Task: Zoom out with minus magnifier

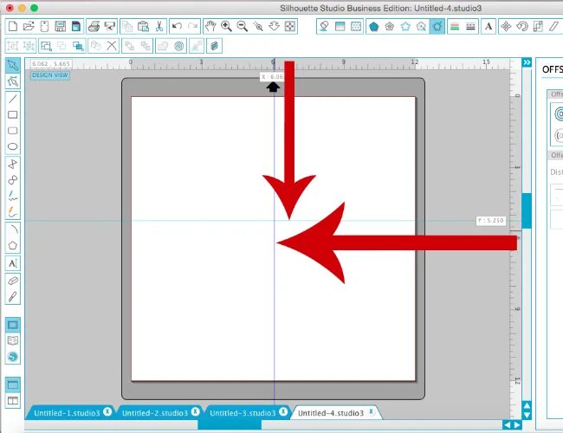Action: pos(242,26)
